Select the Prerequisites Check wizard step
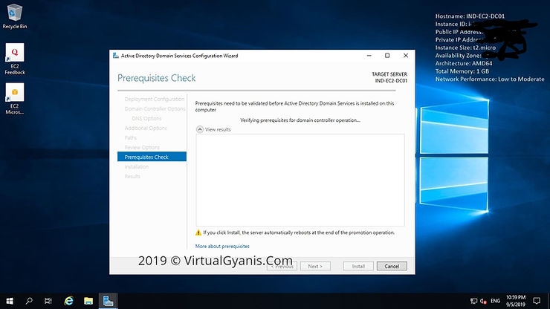The height and width of the screenshot is (309, 550). [x=146, y=157]
